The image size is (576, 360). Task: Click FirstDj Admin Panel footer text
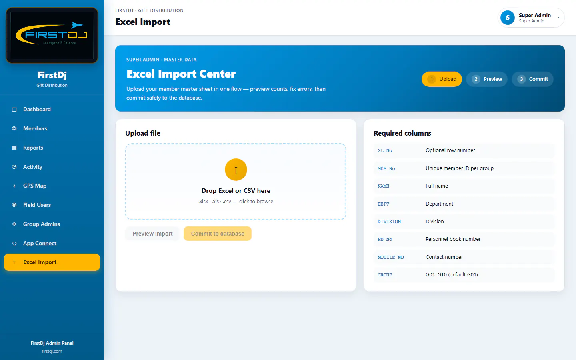pos(52,343)
